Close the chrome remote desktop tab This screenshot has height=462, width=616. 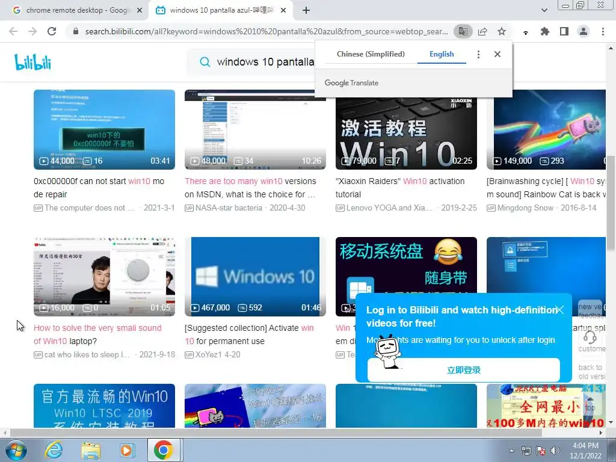(139, 11)
